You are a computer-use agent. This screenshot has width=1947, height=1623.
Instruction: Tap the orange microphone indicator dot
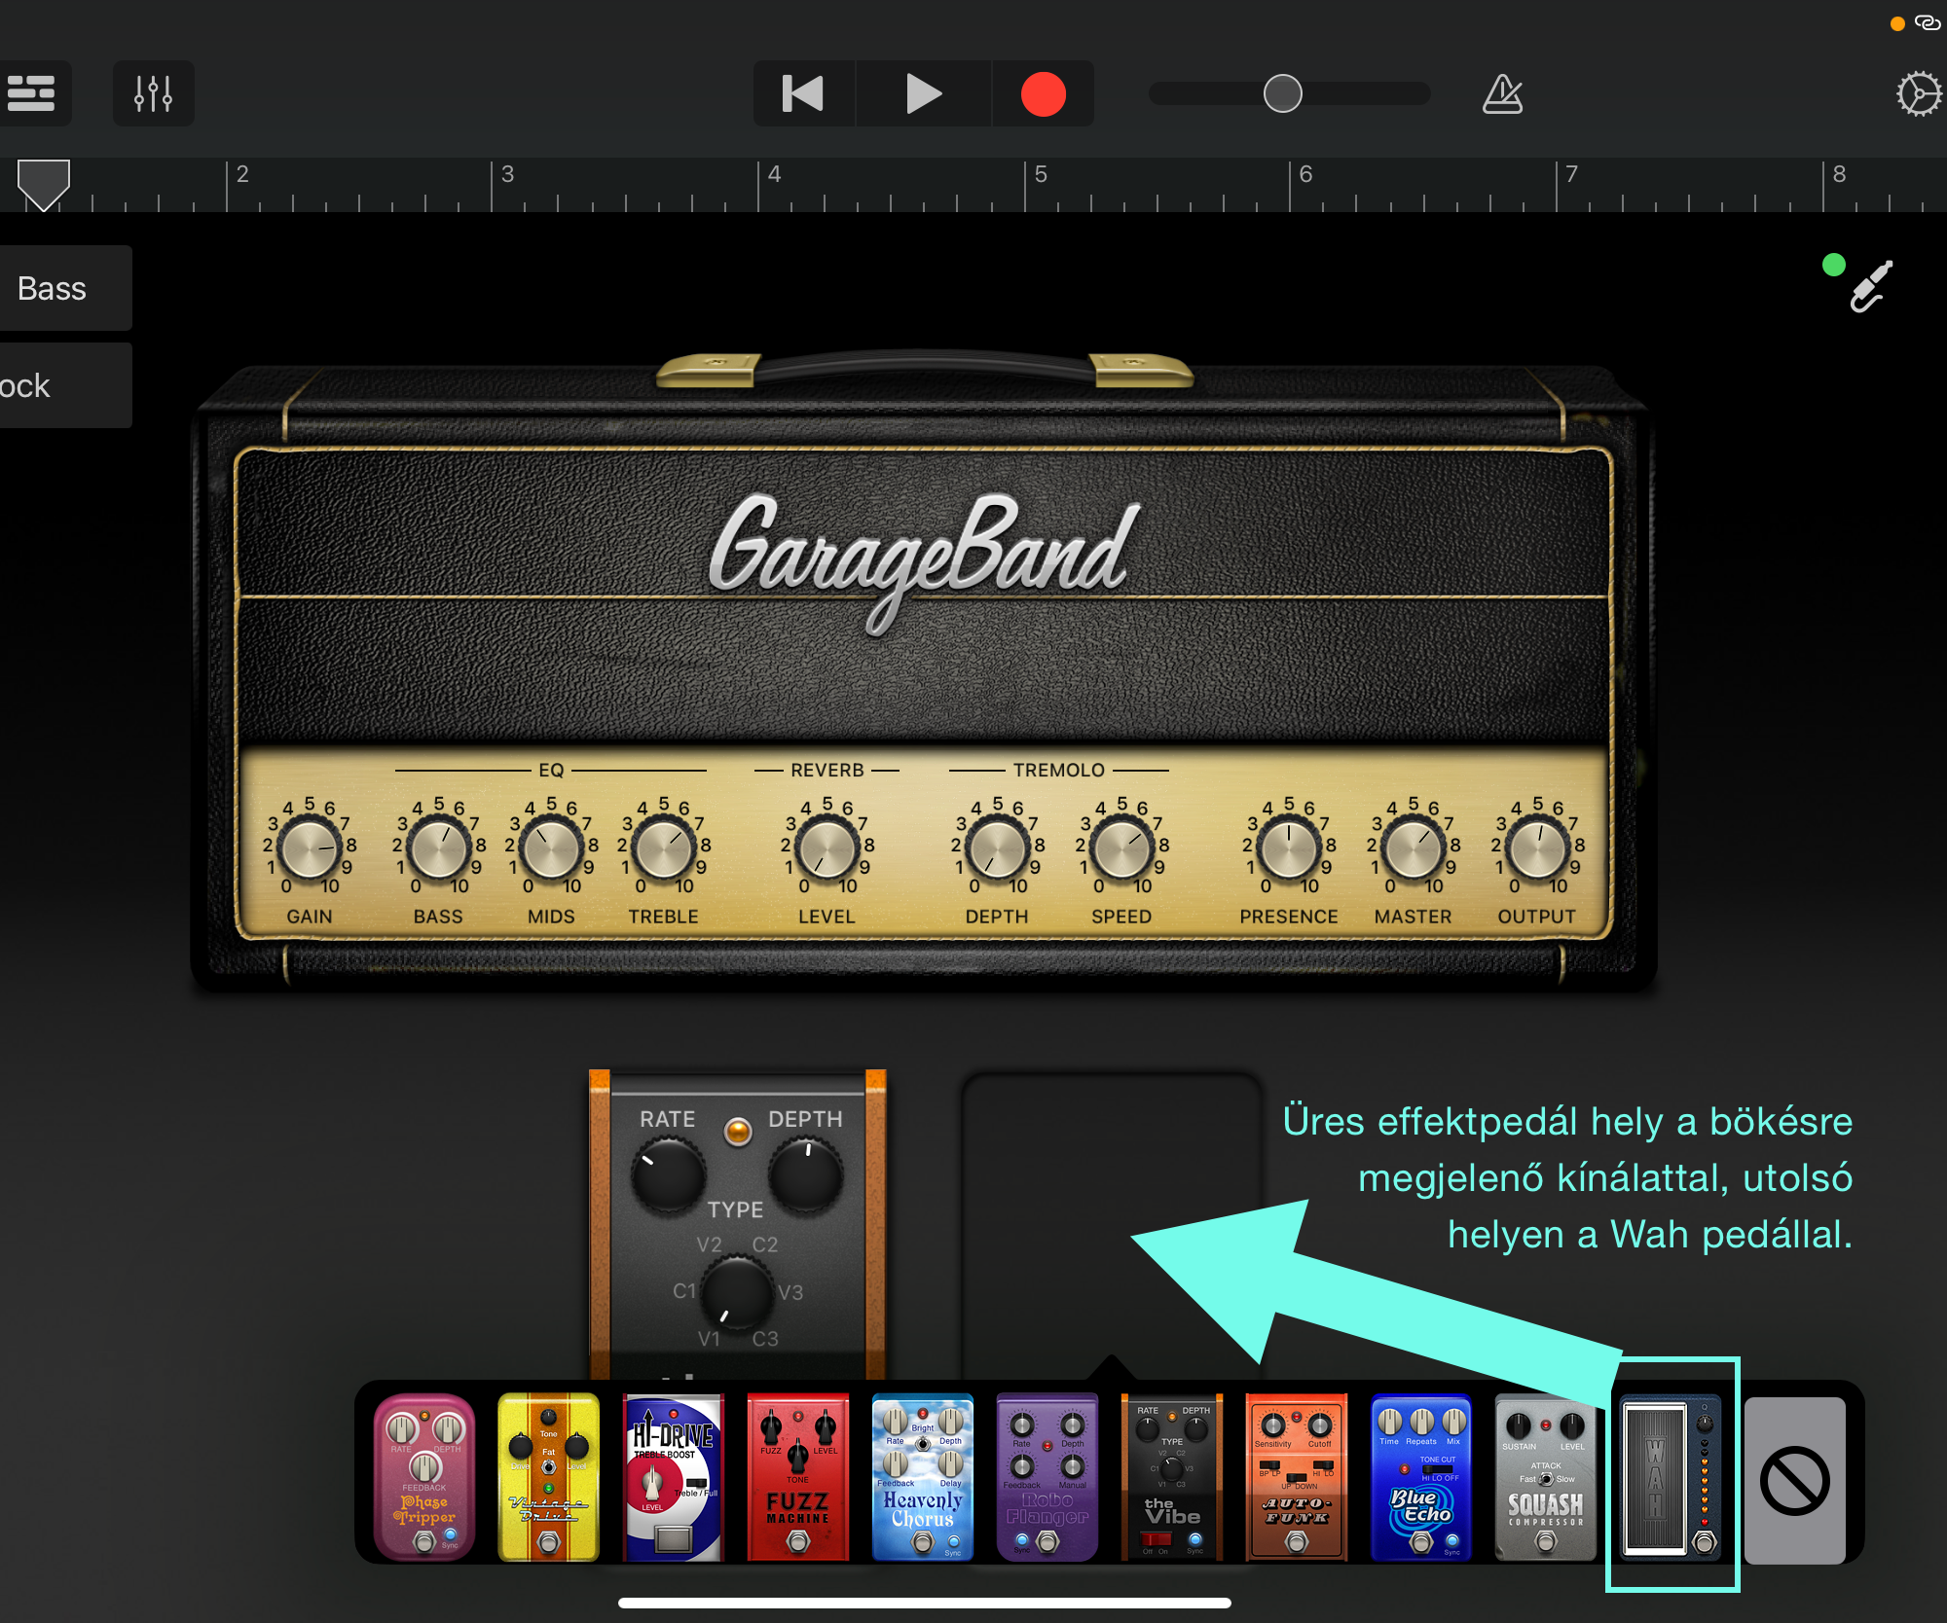point(1896,23)
